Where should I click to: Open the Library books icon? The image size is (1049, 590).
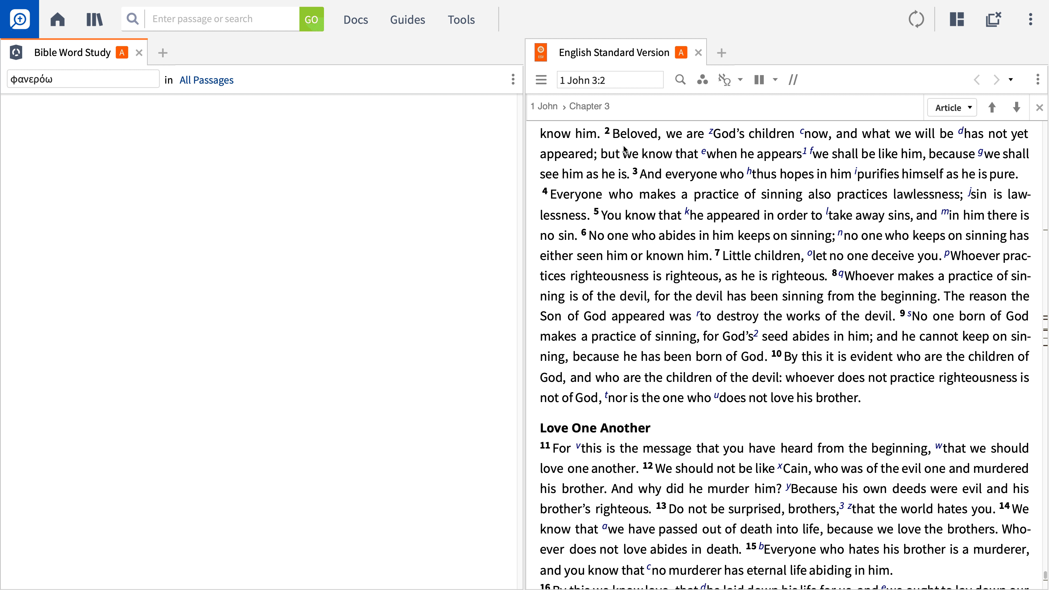click(x=95, y=19)
